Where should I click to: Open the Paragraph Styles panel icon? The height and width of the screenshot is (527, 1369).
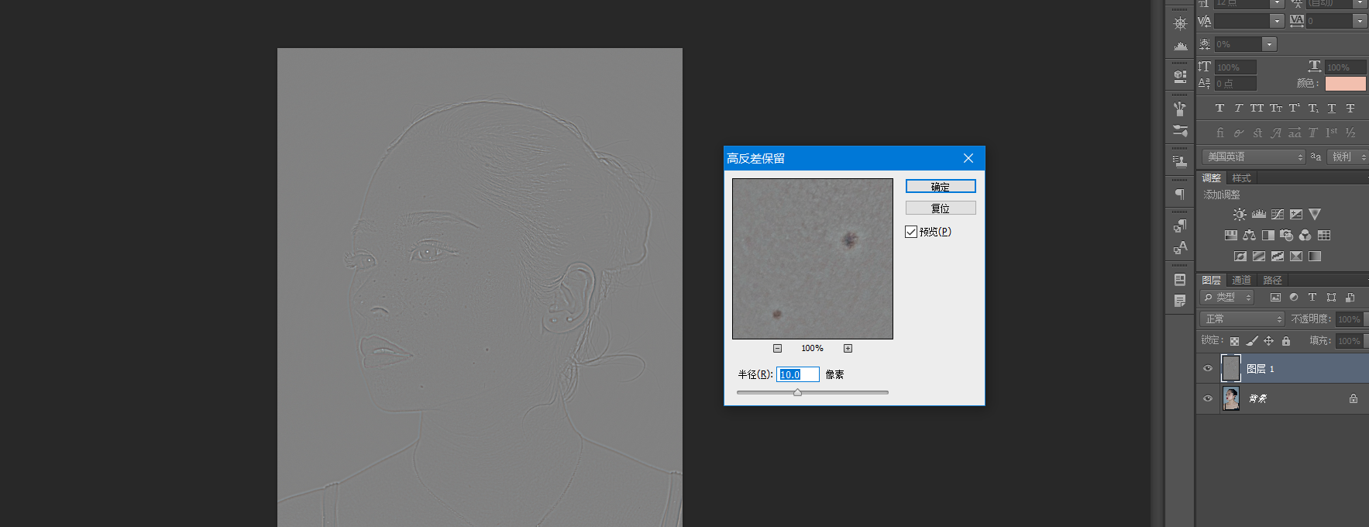pos(1180,226)
